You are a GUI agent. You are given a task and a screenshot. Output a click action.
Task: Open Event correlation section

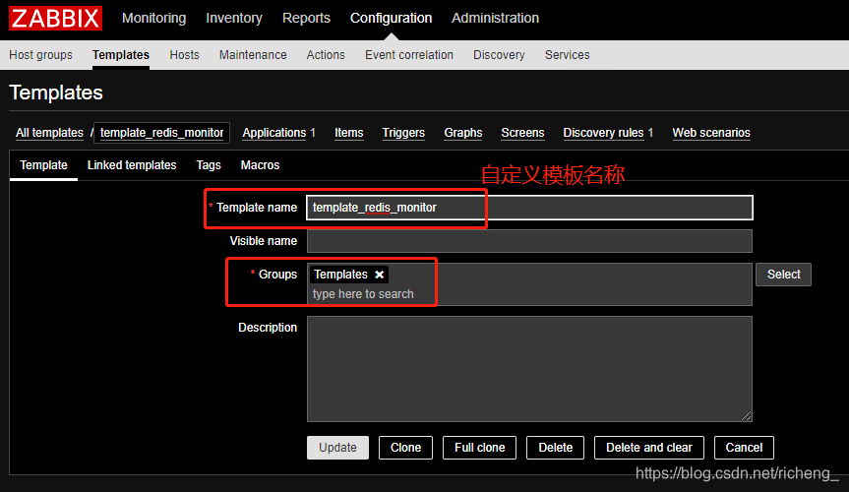tap(409, 55)
